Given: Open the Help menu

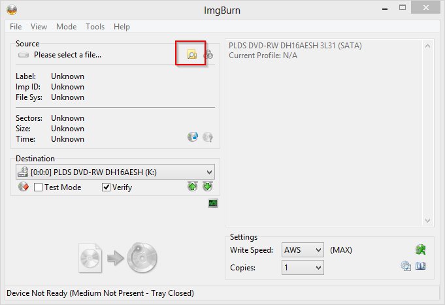Looking at the screenshot, I should pyautogui.click(x=122, y=27).
